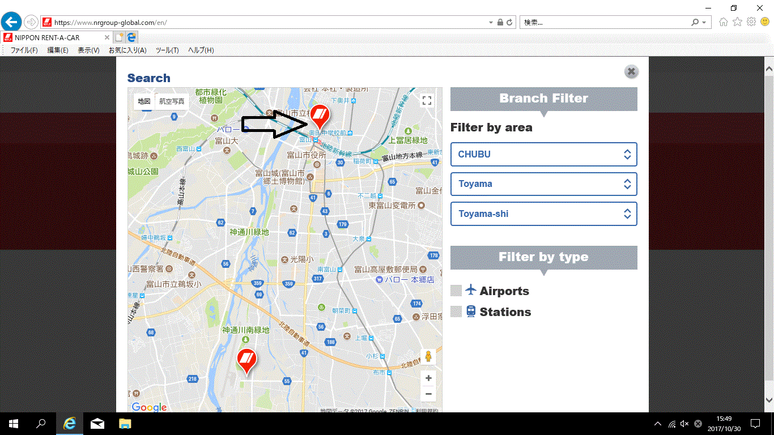Screen dimensions: 774x435
Task: Open the ツール(T) menu
Action: tap(167, 50)
